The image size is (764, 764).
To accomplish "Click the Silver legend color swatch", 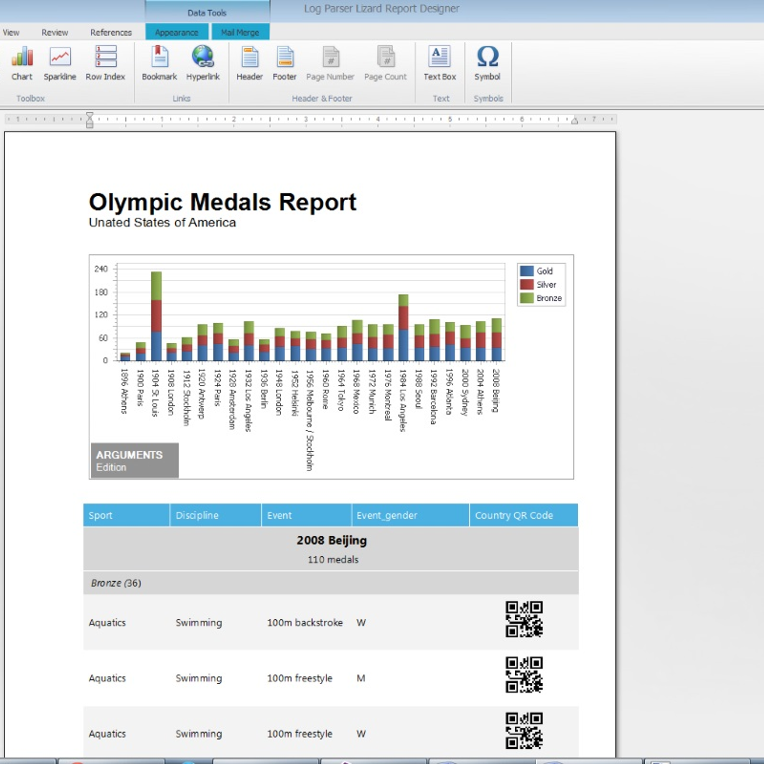I will (x=527, y=284).
